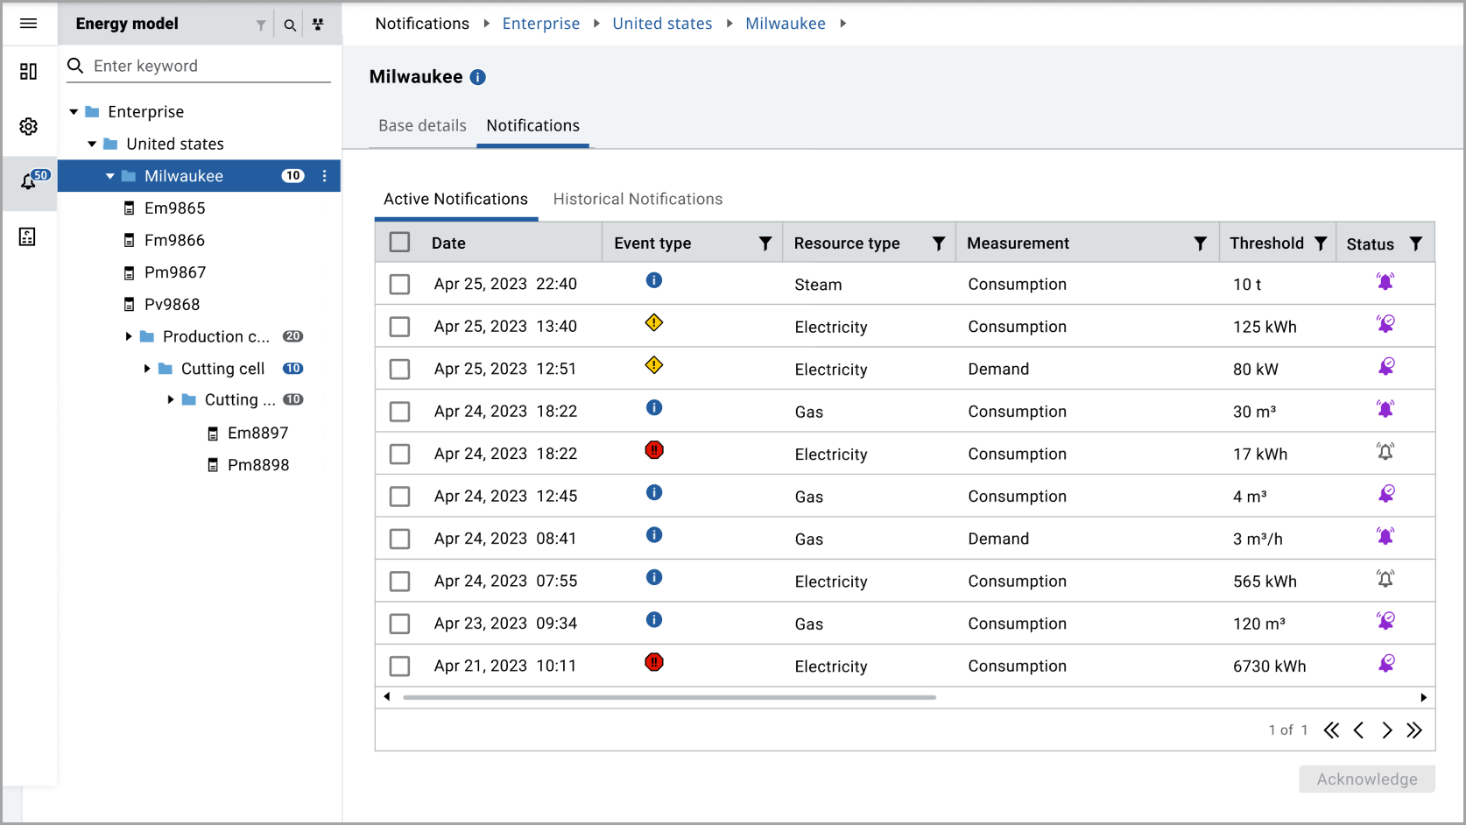This screenshot has width=1466, height=825.
Task: Click the Enter keyword search field
Action: pos(210,67)
